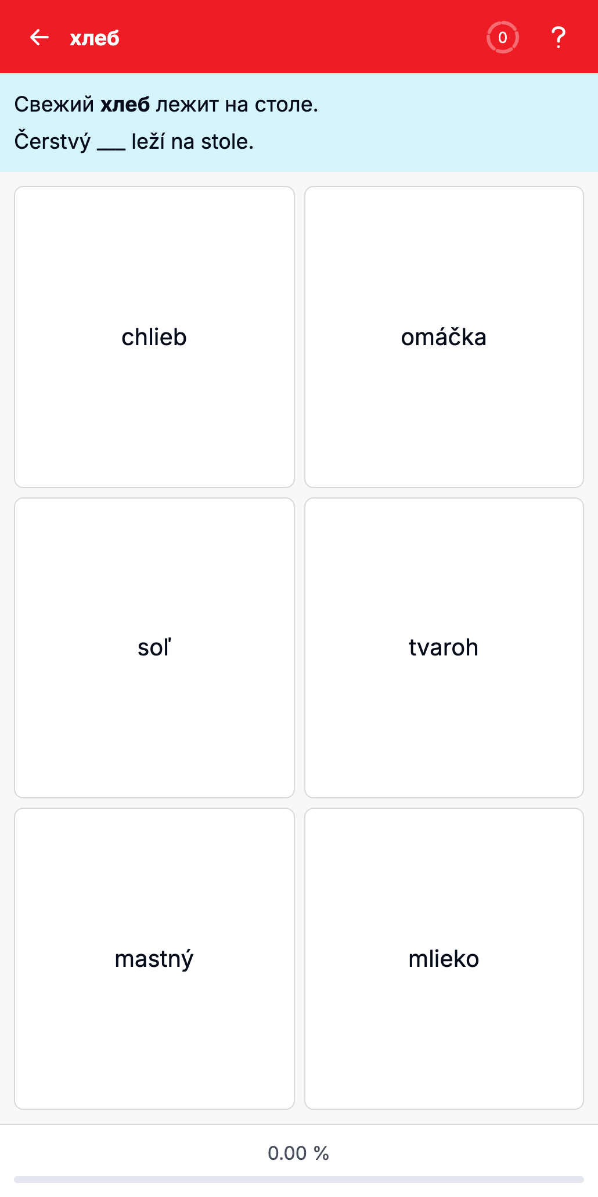Pick the "soľ" answer option

tap(154, 648)
